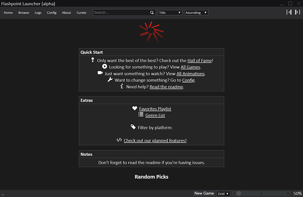Image resolution: width=303 pixels, height=197 pixels.
Task: Toggle the left sidebar icon
Action: pos(289,12)
